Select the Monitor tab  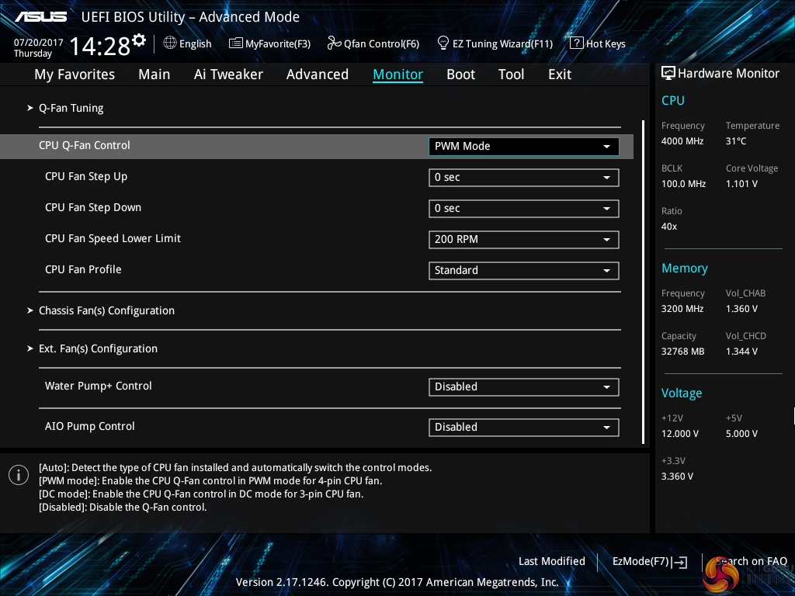pyautogui.click(x=398, y=74)
